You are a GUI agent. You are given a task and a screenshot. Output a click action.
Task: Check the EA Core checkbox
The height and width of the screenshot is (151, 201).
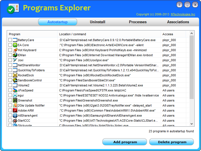pyautogui.click(x=10, y=45)
